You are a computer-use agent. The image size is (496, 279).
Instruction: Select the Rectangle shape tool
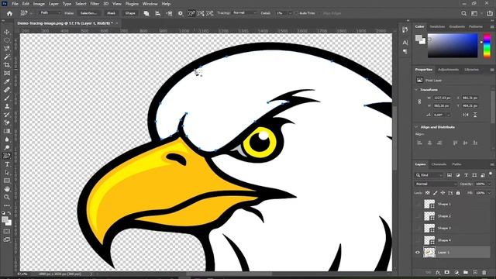click(7, 181)
